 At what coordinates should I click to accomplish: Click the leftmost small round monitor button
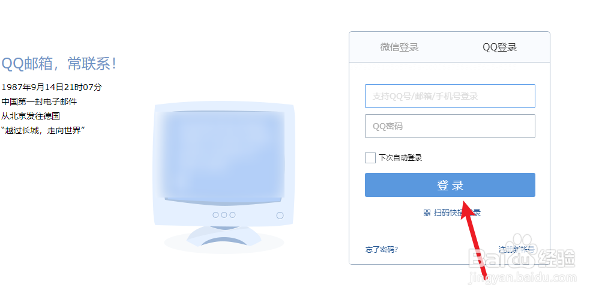[215, 215]
